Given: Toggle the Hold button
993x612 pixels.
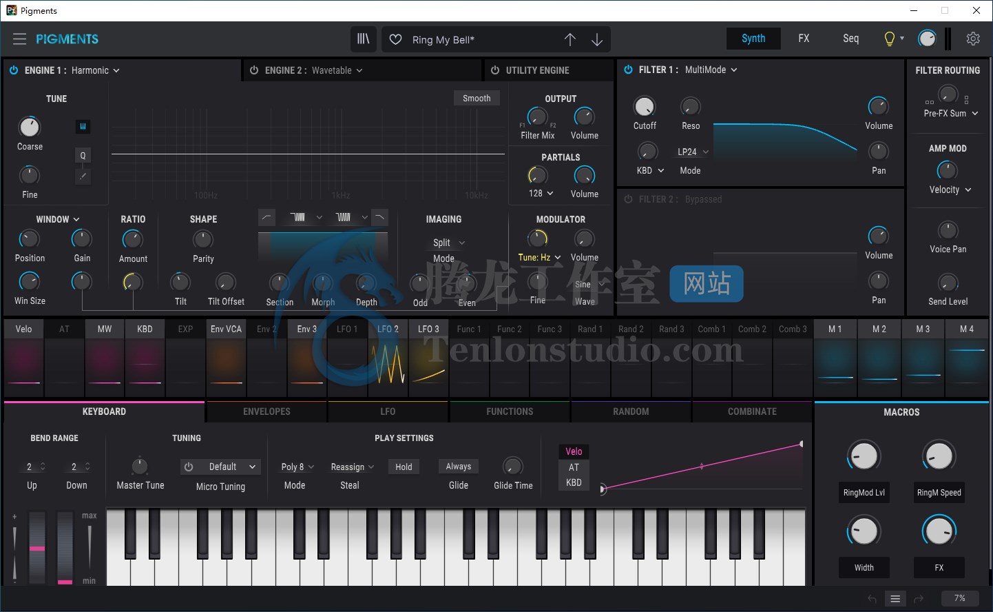Looking at the screenshot, I should tap(404, 467).
